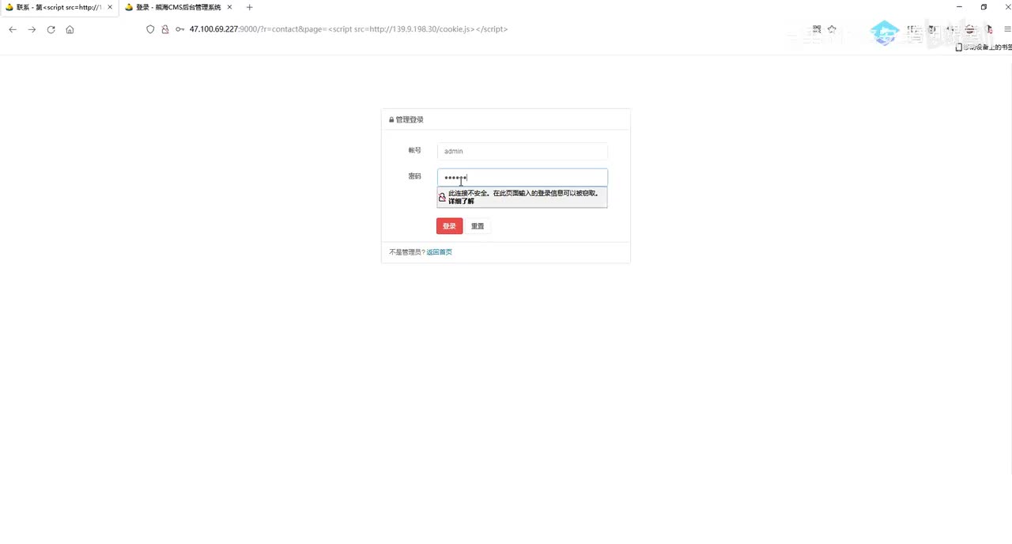
Task: Open the Firefox hamburger menu
Action: click(1007, 29)
